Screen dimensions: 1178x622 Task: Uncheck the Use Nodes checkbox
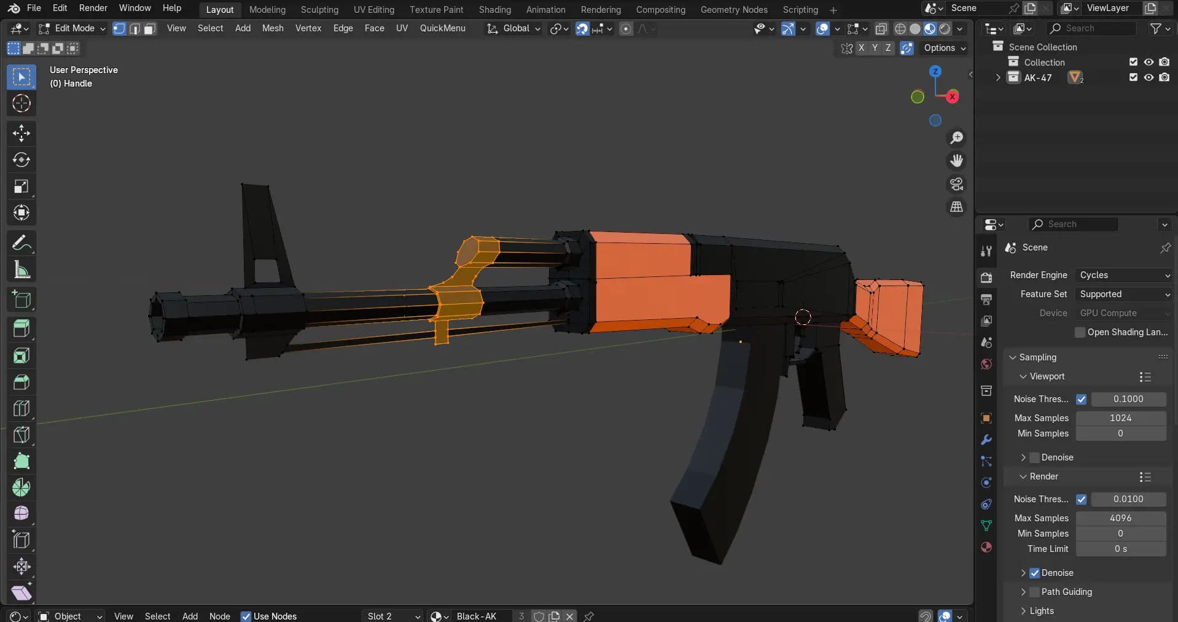[x=246, y=616]
